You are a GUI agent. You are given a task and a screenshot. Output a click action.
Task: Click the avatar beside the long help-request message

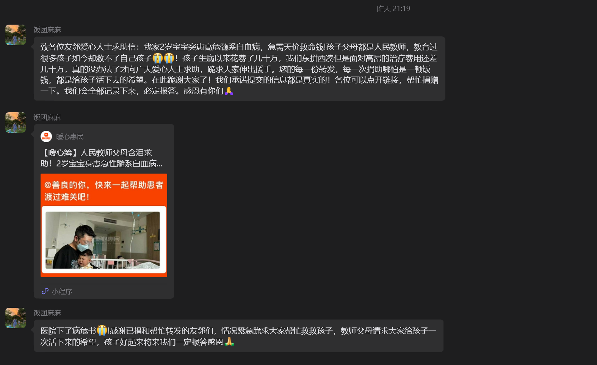pos(16,35)
